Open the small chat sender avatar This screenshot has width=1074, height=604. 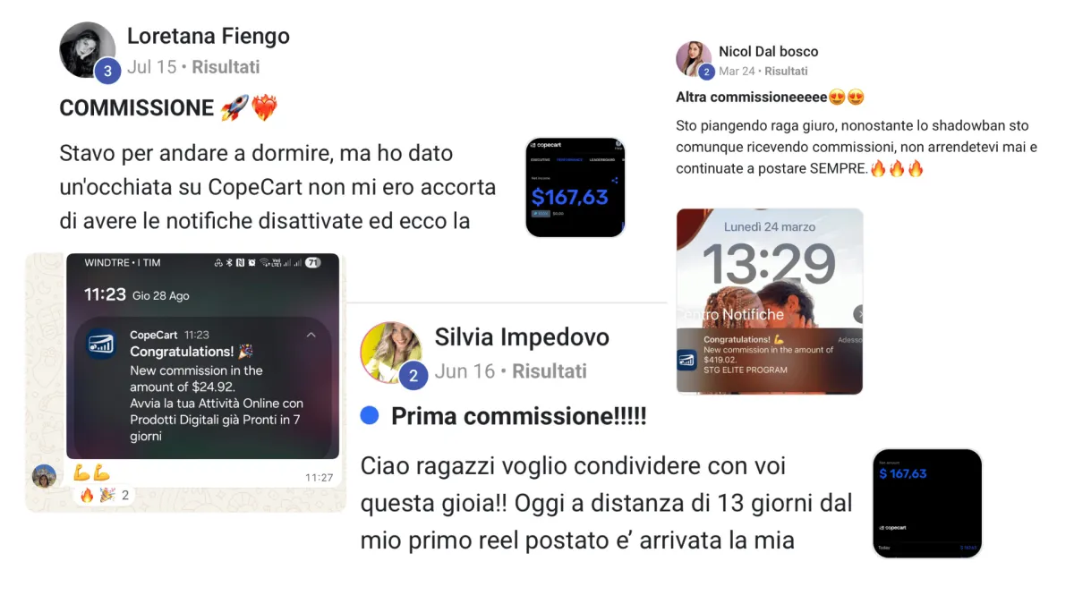click(x=44, y=476)
